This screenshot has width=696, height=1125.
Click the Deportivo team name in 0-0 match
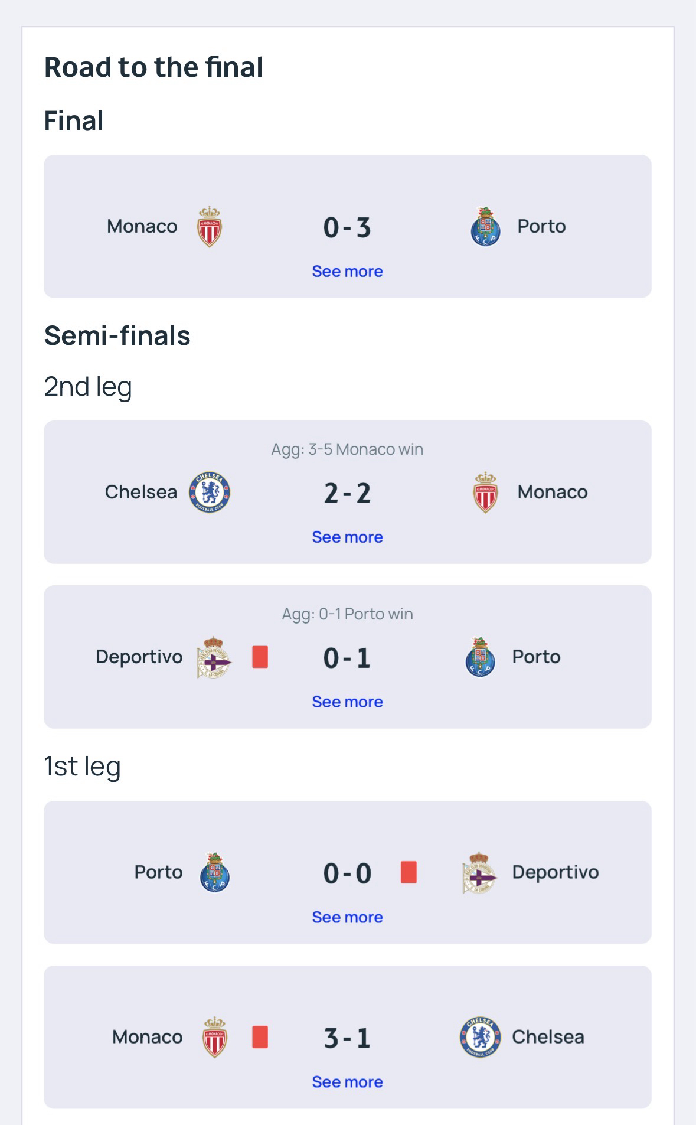click(x=555, y=872)
